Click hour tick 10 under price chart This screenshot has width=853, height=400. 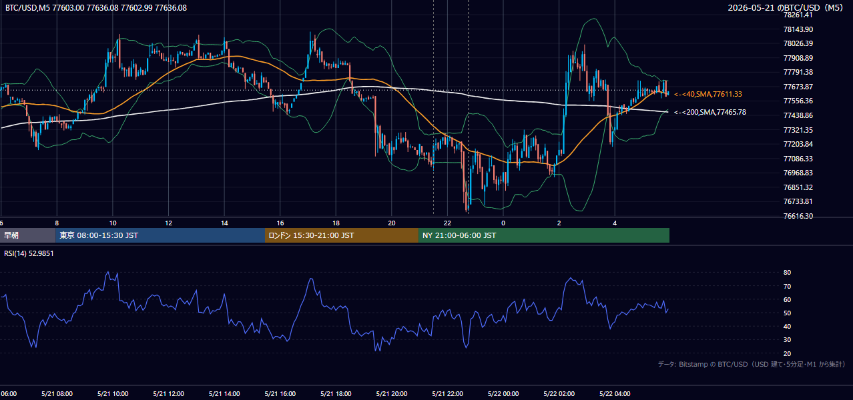click(x=113, y=223)
